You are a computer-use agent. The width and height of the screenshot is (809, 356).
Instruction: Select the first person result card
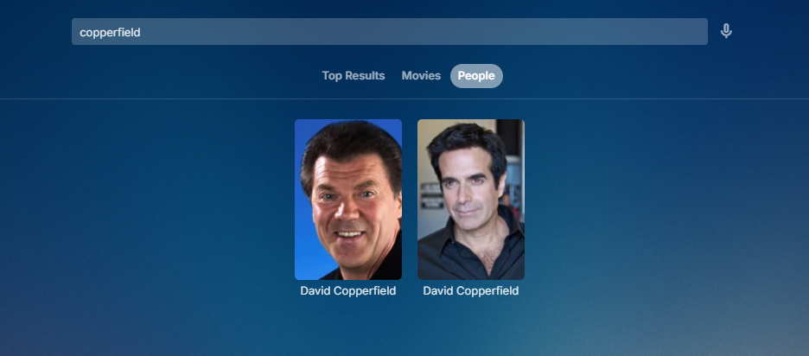(348, 208)
